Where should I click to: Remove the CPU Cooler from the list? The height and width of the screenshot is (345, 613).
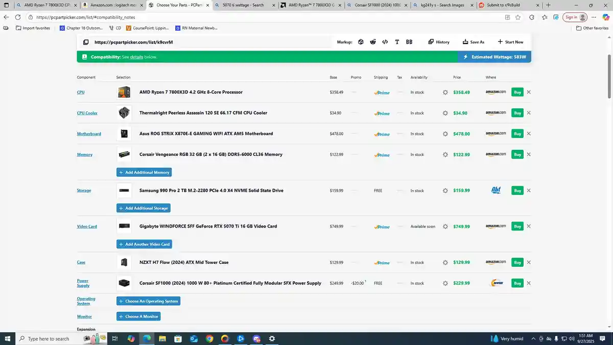pyautogui.click(x=529, y=113)
